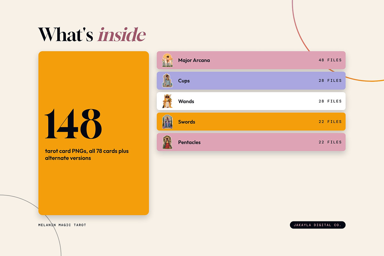This screenshot has height=256, width=384.
Task: Click the "tarot card PNGs" description text
Action: [87, 154]
